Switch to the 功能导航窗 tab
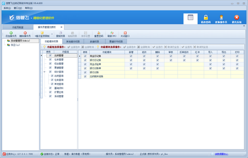 click(x=18, y=27)
